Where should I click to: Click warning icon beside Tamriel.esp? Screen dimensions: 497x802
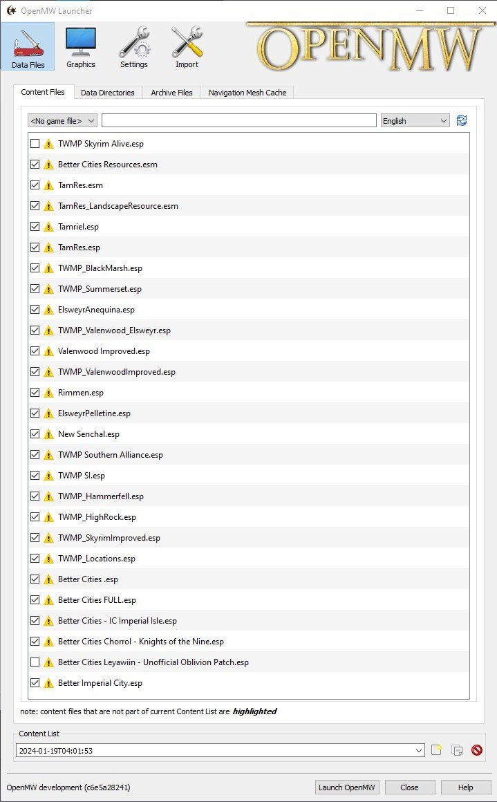tap(48, 227)
